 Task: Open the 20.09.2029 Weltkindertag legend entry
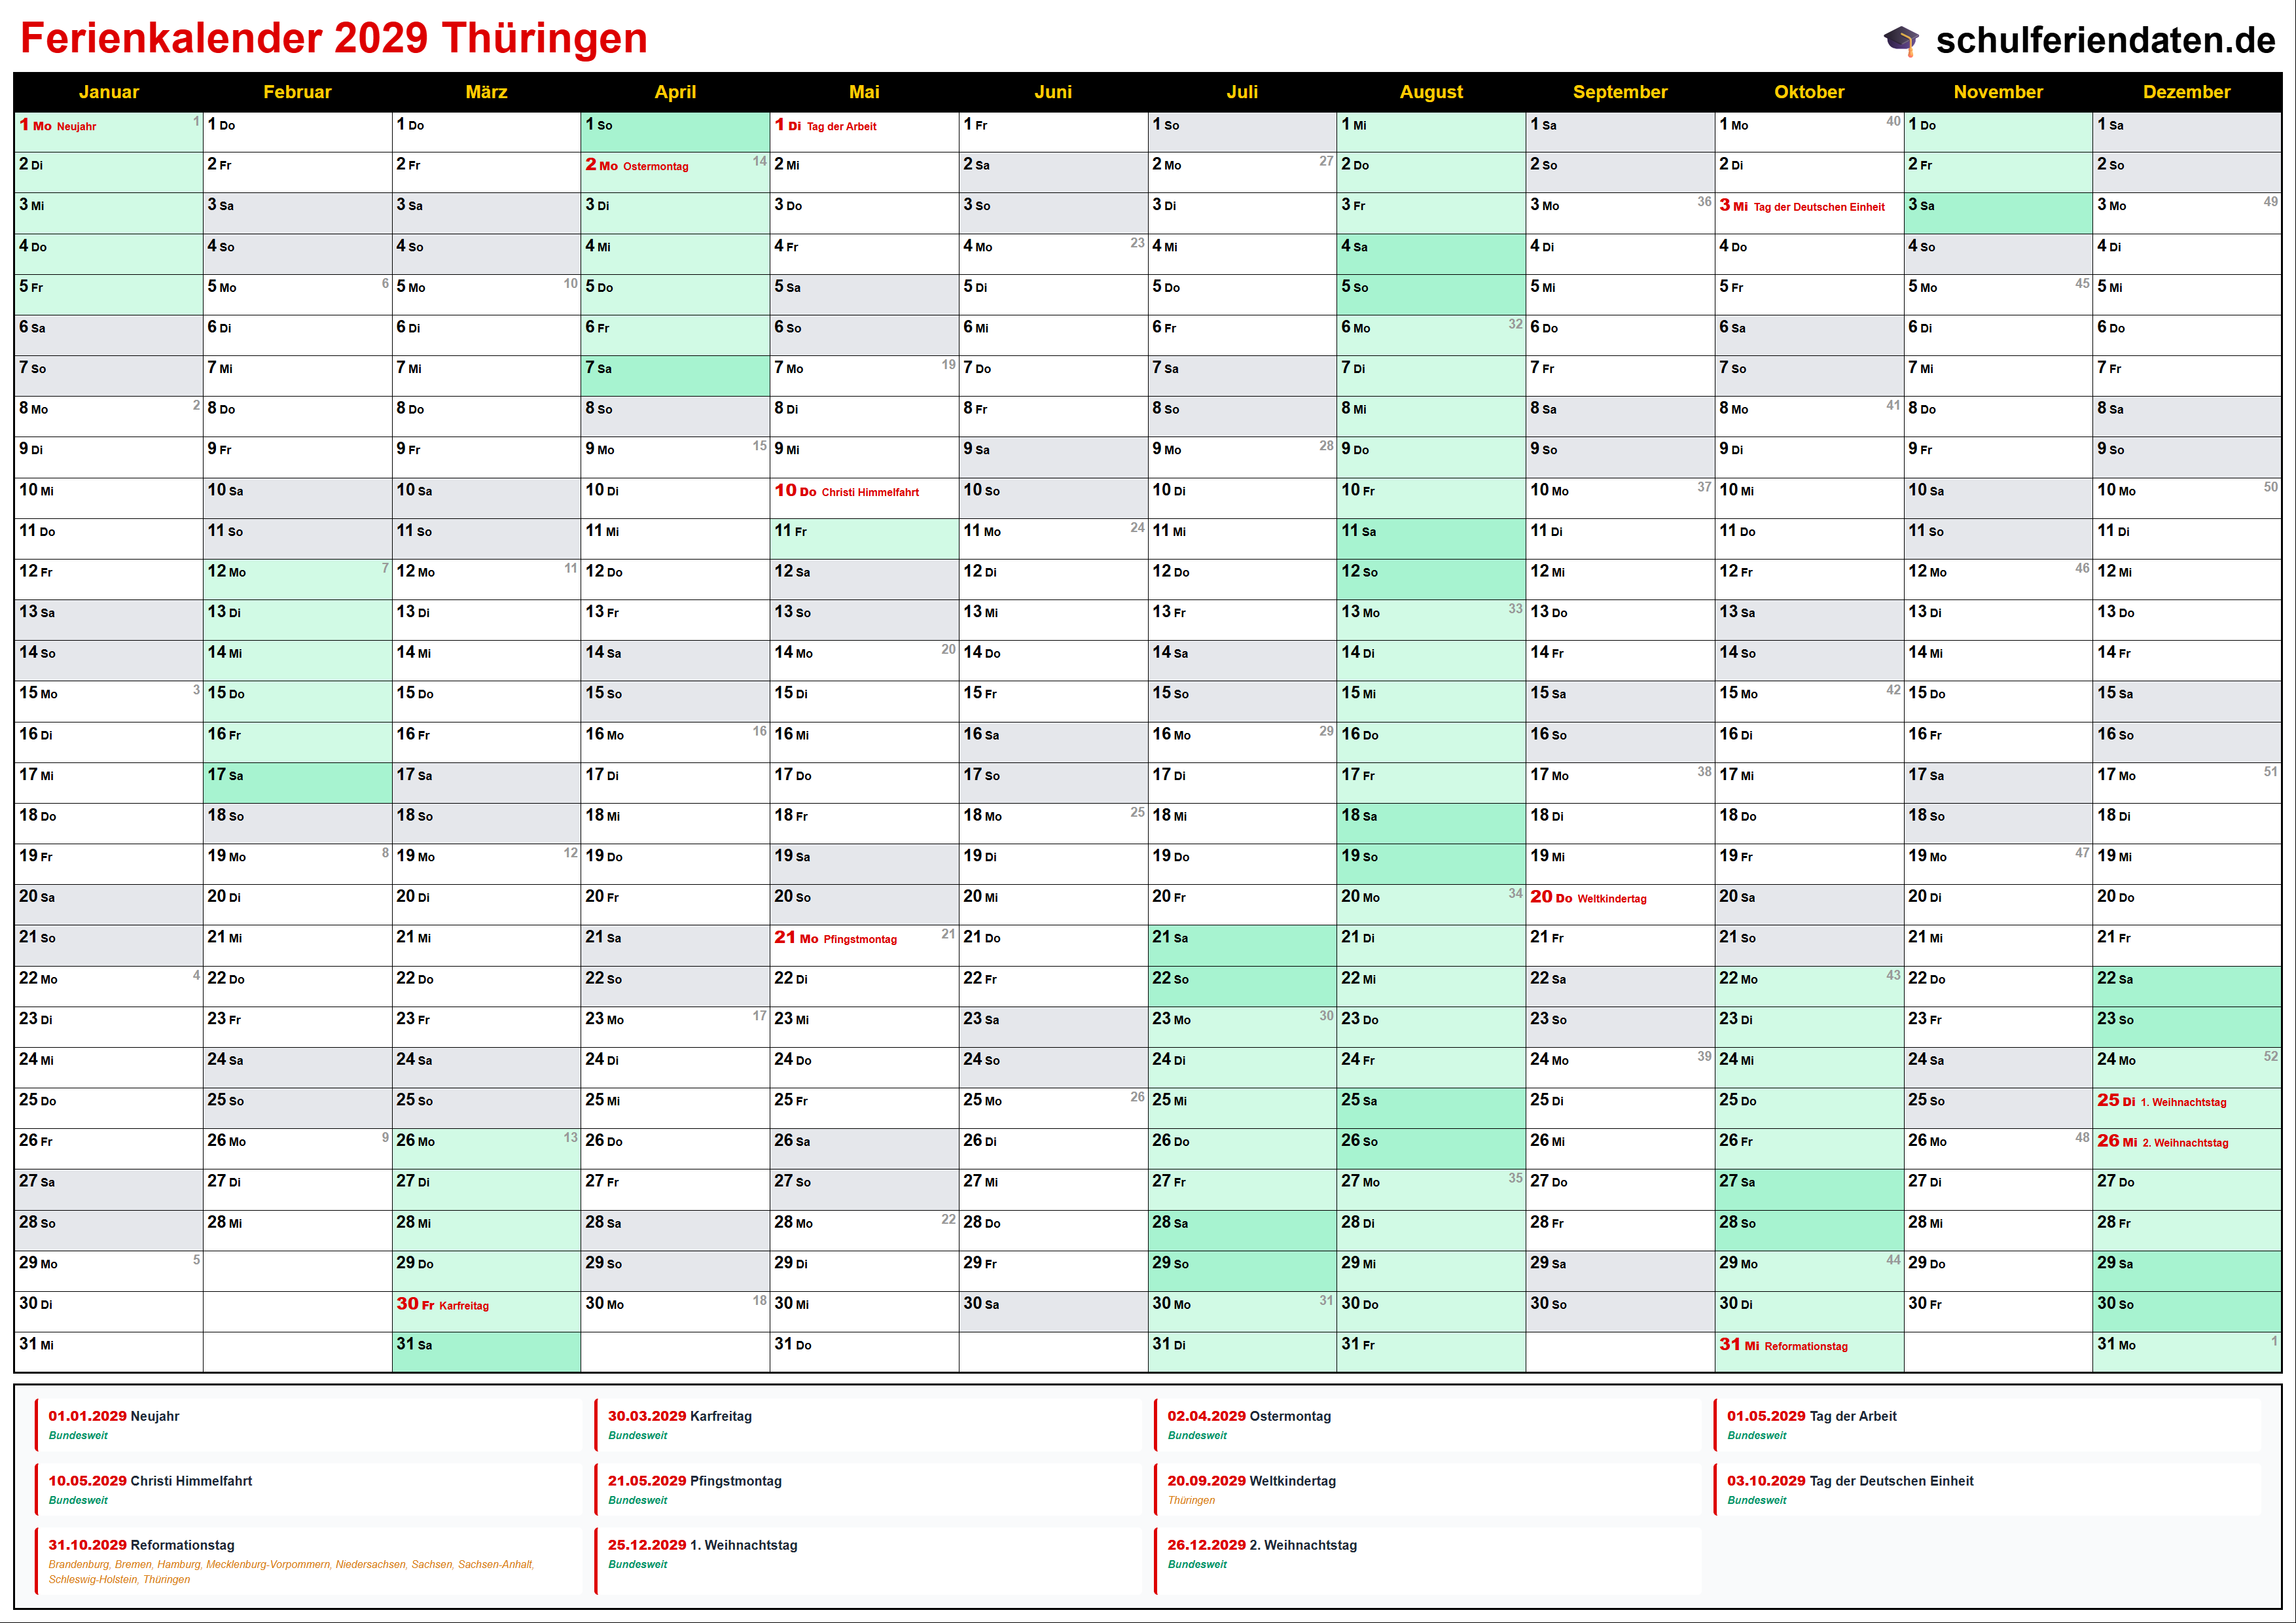[x=1251, y=1481]
